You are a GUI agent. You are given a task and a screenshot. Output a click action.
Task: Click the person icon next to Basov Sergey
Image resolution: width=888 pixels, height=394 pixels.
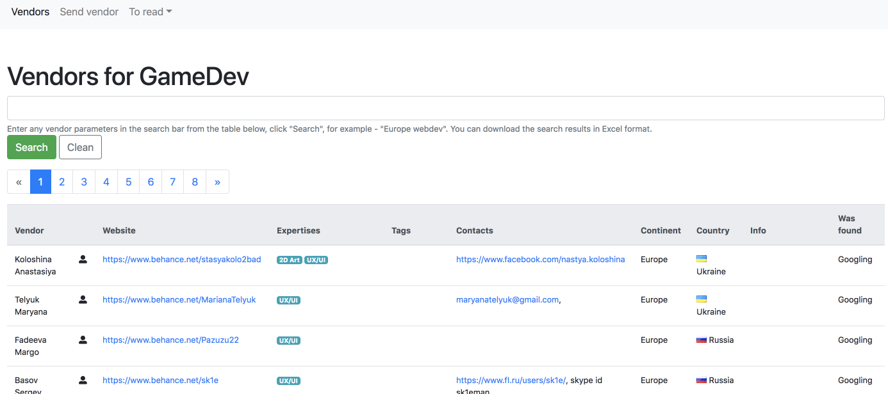(83, 380)
